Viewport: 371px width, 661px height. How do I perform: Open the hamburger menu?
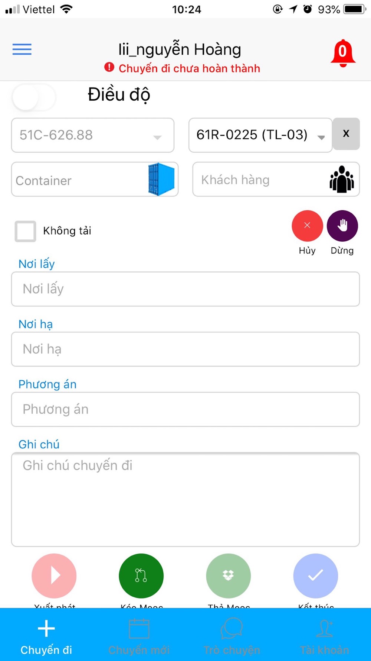click(x=22, y=49)
